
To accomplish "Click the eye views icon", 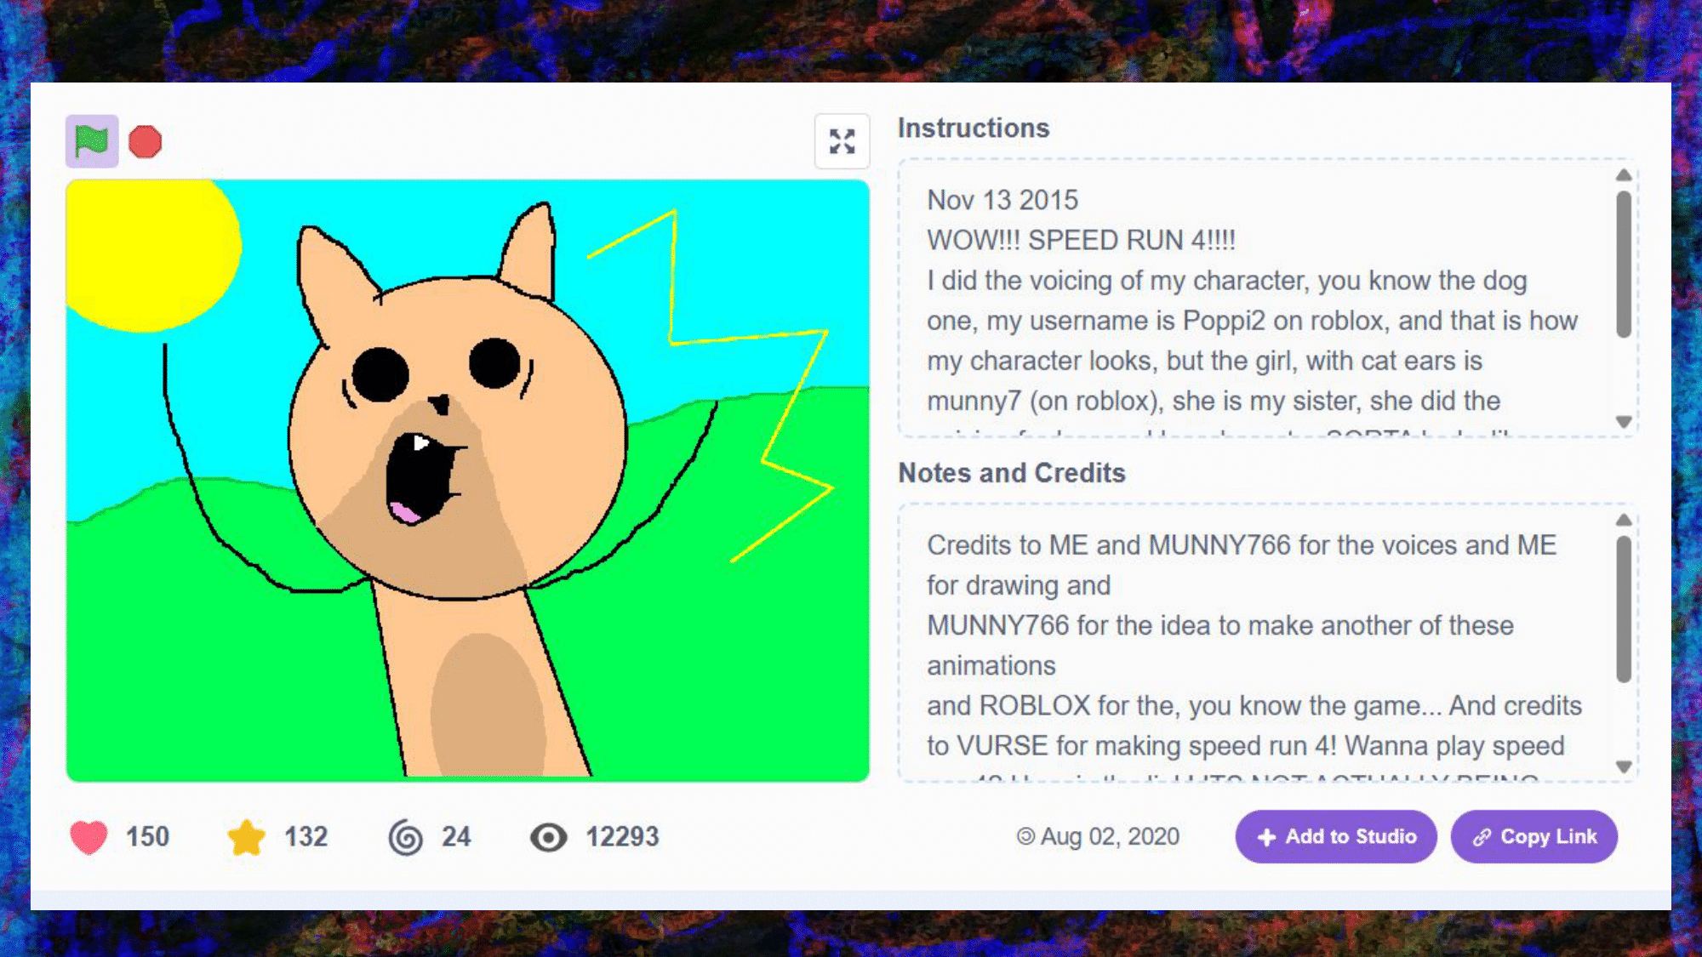I will (x=549, y=837).
